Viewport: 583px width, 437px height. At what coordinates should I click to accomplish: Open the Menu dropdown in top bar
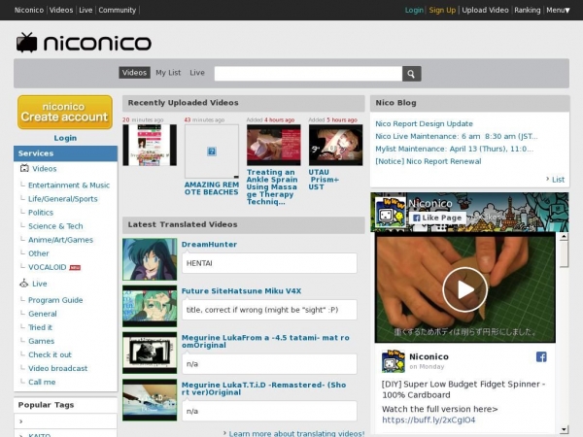[x=558, y=10]
